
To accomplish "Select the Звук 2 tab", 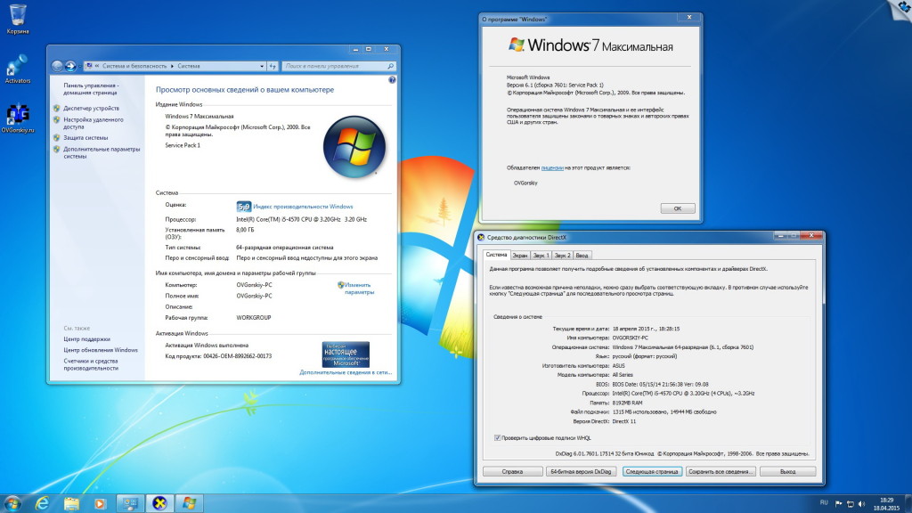I will pos(562,256).
